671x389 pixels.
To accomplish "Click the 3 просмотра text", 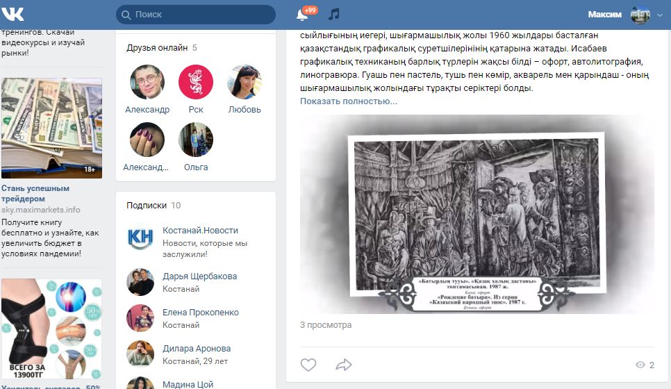I will (326, 325).
